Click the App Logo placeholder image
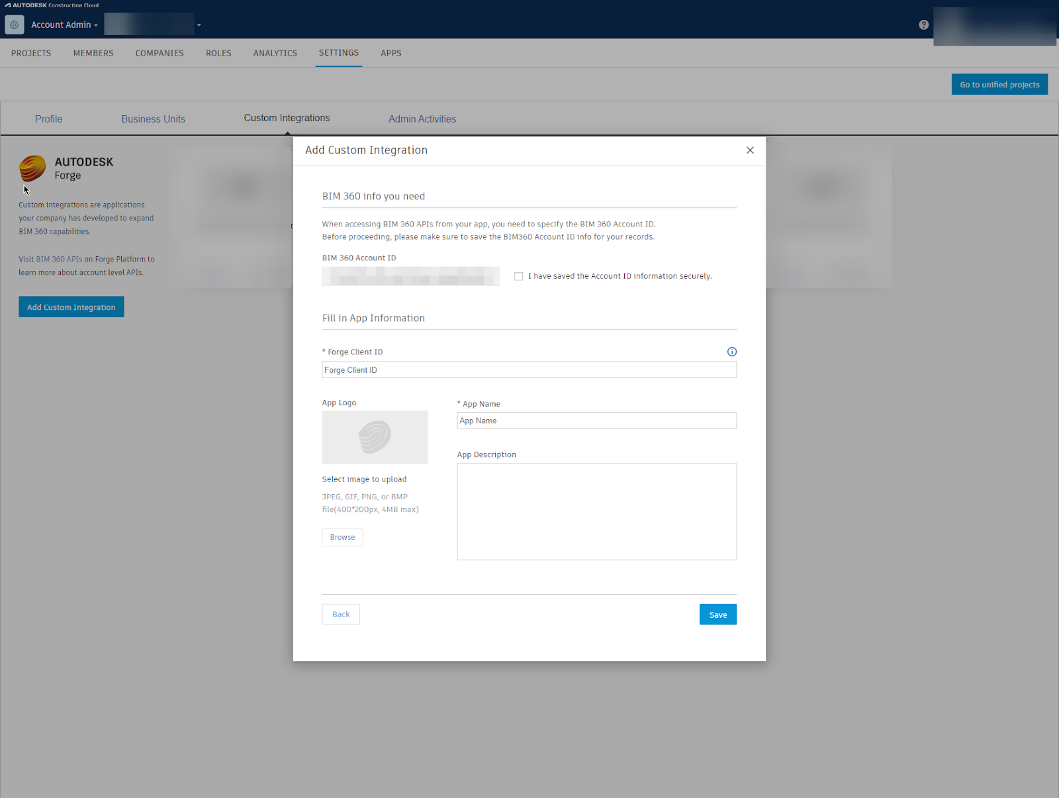Viewport: 1059px width, 798px height. [375, 437]
